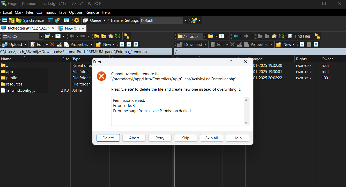Click the Queue toolbar button
This screenshot has width=346, height=187.
click(x=92, y=20)
